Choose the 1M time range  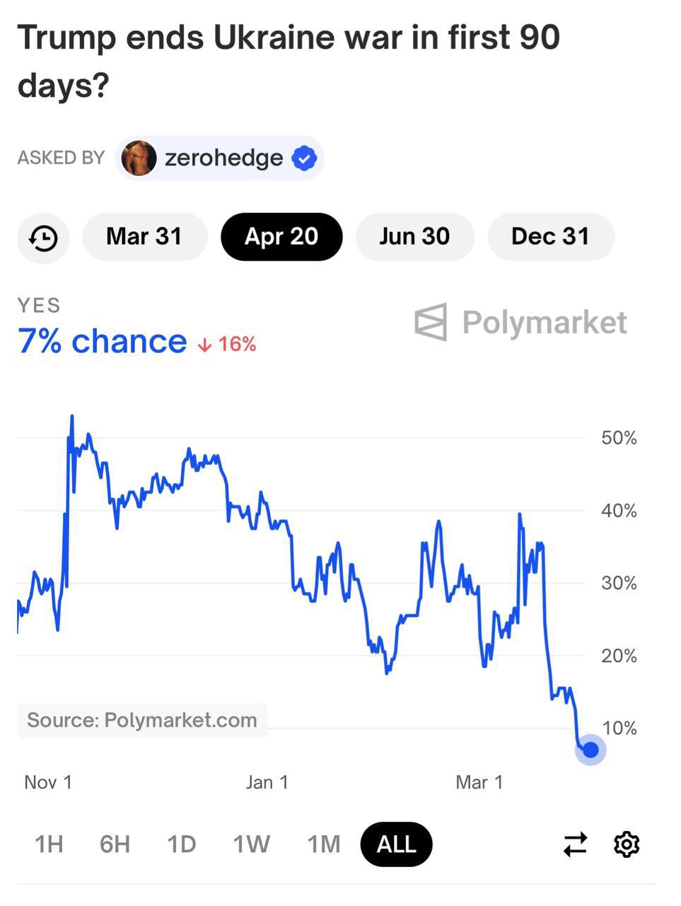[x=323, y=844]
